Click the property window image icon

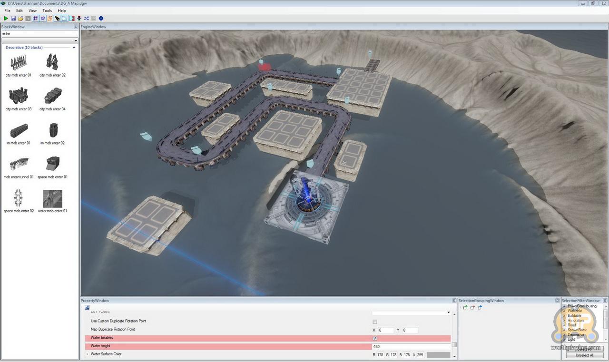click(87, 307)
